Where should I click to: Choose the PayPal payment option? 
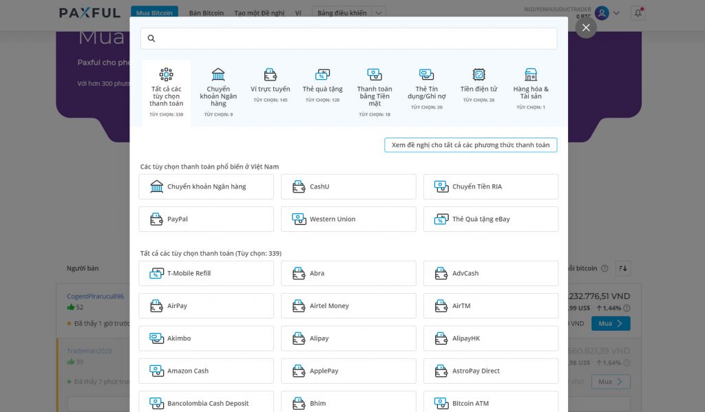pos(206,219)
